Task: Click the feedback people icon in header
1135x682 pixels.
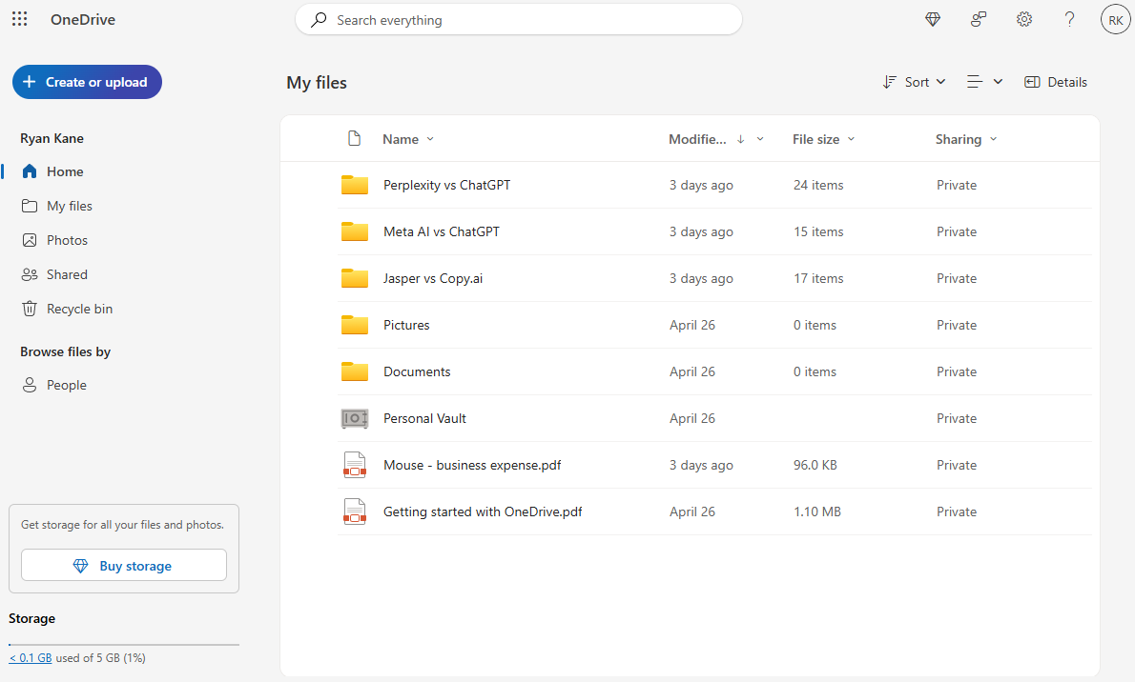Action: tap(978, 20)
